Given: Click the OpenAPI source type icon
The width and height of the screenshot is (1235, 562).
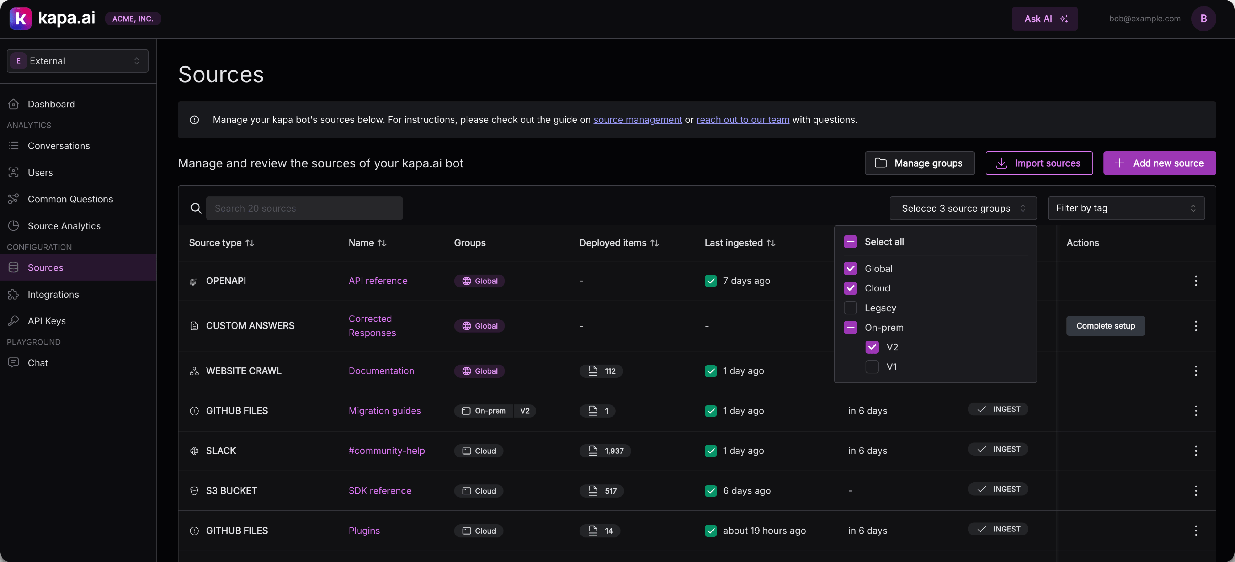Looking at the screenshot, I should click(x=194, y=281).
